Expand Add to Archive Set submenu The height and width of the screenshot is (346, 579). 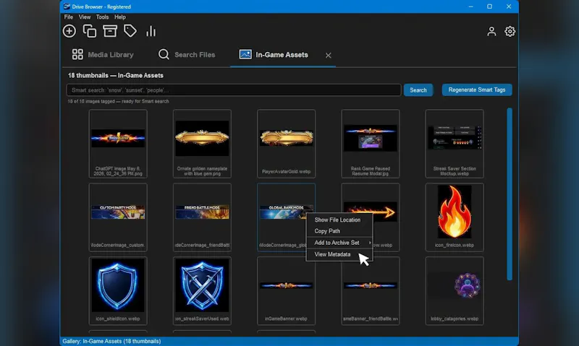pos(339,243)
